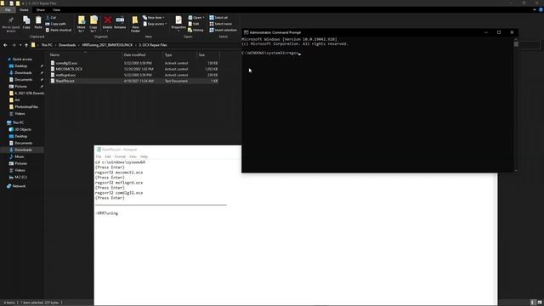The width and height of the screenshot is (544, 306).
Task: Open the recent locations dropdown arrow
Action: (20, 45)
